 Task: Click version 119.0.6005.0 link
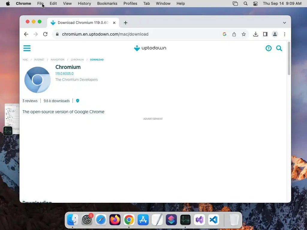tap(64, 74)
